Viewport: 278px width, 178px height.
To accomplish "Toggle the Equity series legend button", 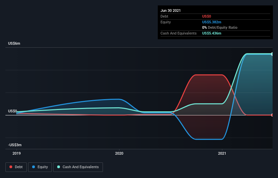I will [x=40, y=167].
